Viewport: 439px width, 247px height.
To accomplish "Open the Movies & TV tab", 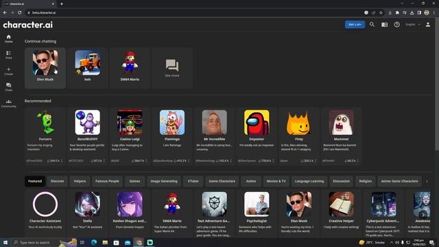I will [x=276, y=181].
